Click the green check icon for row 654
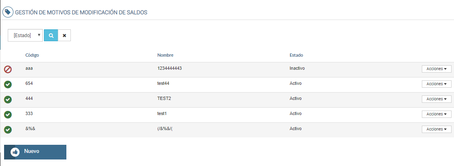454x166 pixels. click(x=8, y=84)
